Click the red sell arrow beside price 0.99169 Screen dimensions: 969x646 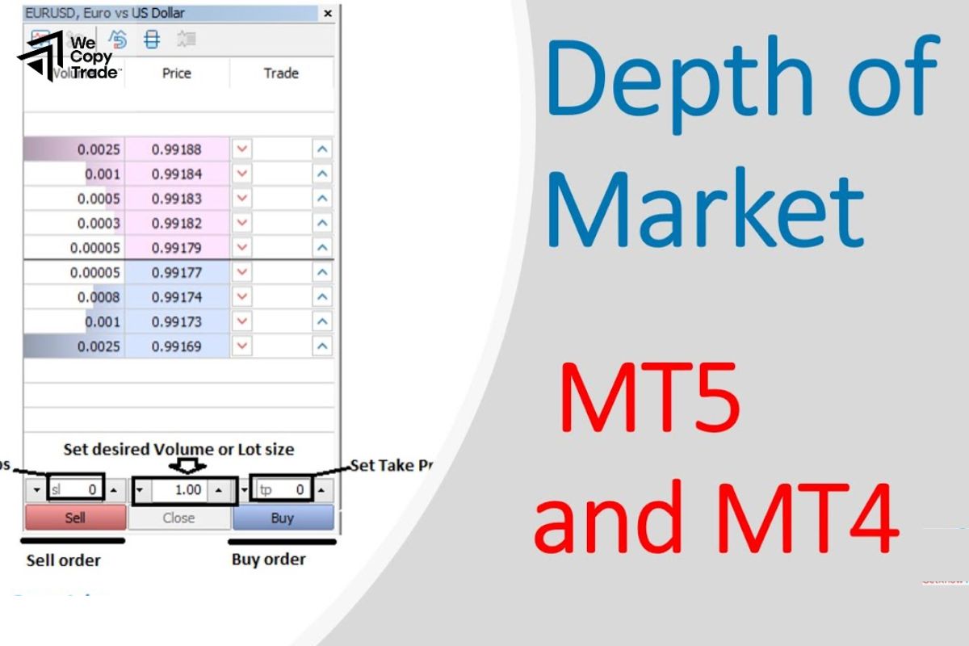[x=243, y=346]
